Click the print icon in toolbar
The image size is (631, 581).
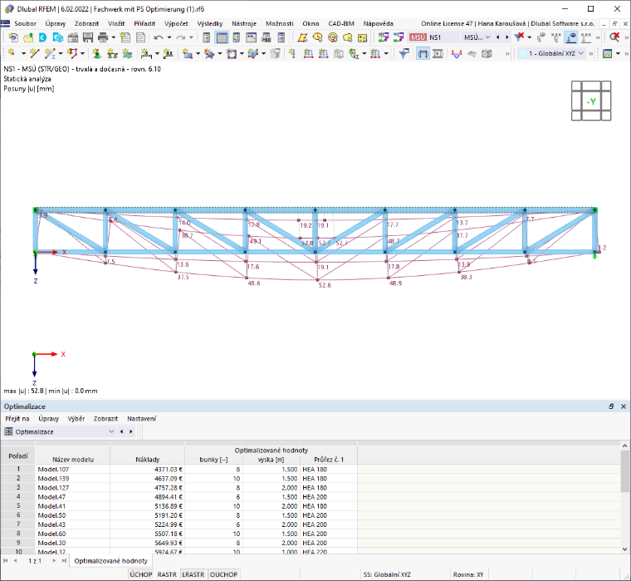tap(103, 37)
